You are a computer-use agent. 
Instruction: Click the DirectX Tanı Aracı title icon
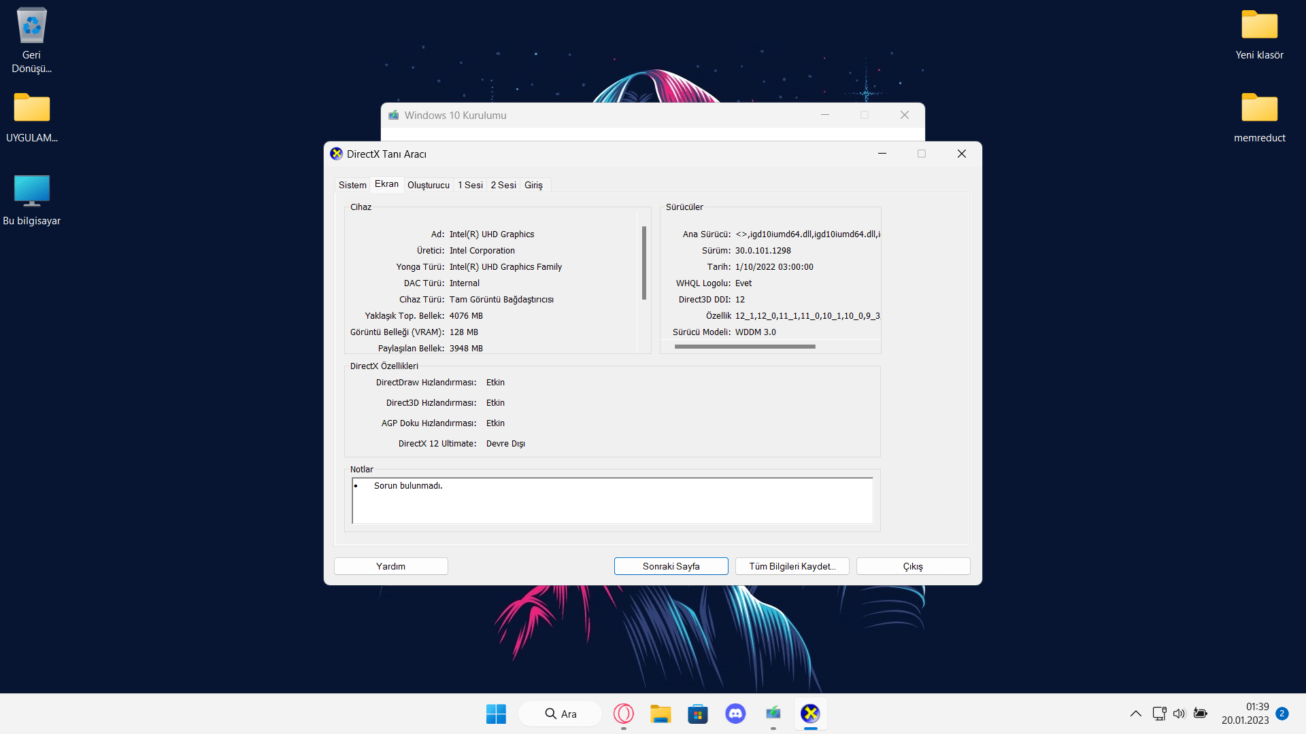pos(336,154)
